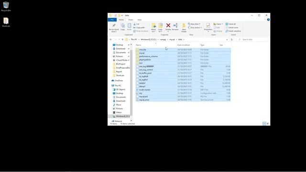306x172 pixels.
Task: Click Copy path in the ribbon
Action: (x=139, y=28)
